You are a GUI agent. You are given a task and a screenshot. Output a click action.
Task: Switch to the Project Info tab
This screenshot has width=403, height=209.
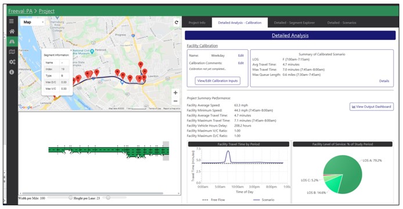[x=197, y=23]
